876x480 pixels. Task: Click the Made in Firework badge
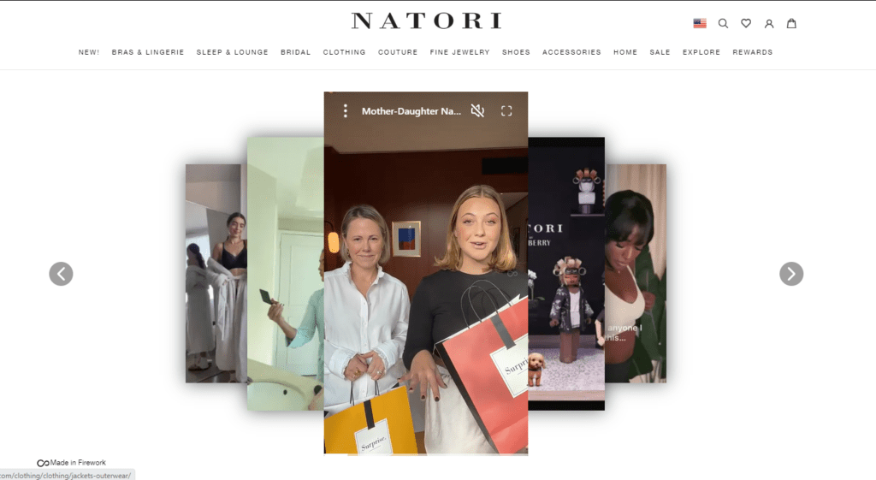coord(72,463)
